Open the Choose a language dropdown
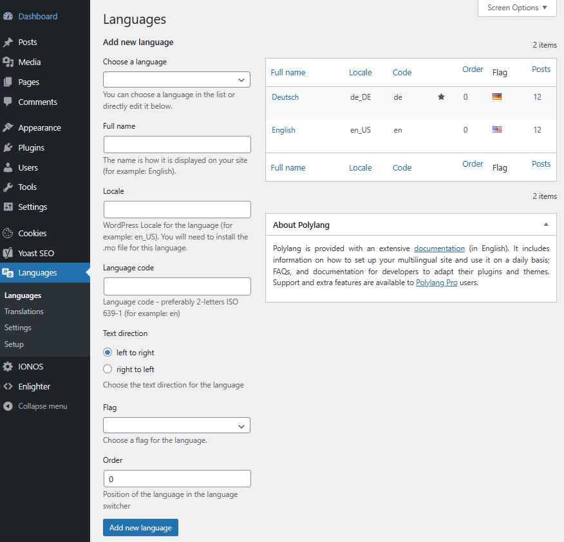564x542 pixels. pyautogui.click(x=176, y=80)
